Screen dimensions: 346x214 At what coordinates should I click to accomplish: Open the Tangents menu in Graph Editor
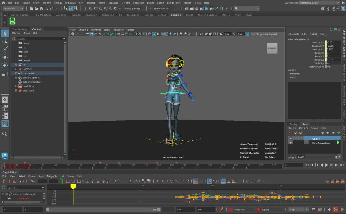(x=52, y=176)
